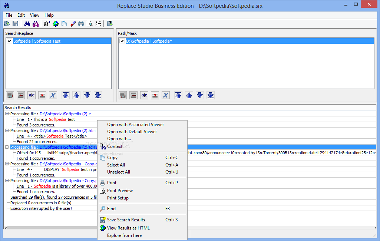The height and width of the screenshot is (241, 380).
Task: Move Path/Mask entry up one
Action: pos(189,95)
